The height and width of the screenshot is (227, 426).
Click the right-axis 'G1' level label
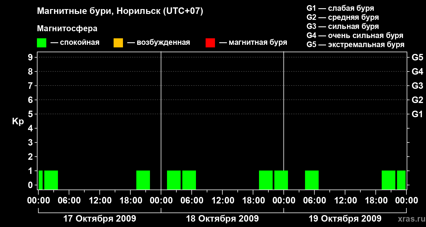pos(417,114)
